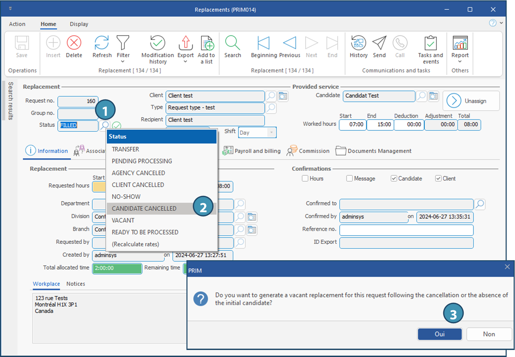Click the Send paper plane icon
Image resolution: width=515 pixels, height=357 pixels.
pyautogui.click(x=379, y=43)
